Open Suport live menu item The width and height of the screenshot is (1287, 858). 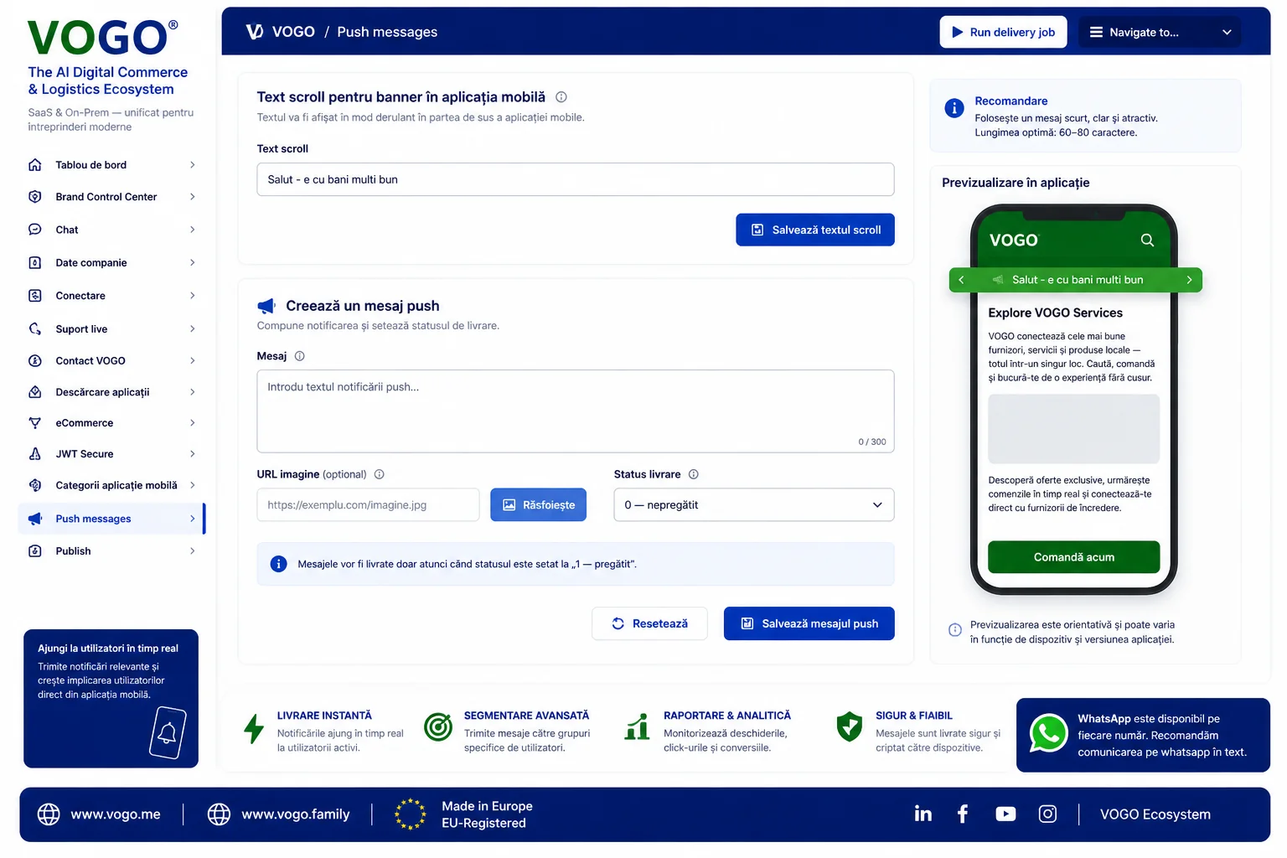tap(111, 329)
